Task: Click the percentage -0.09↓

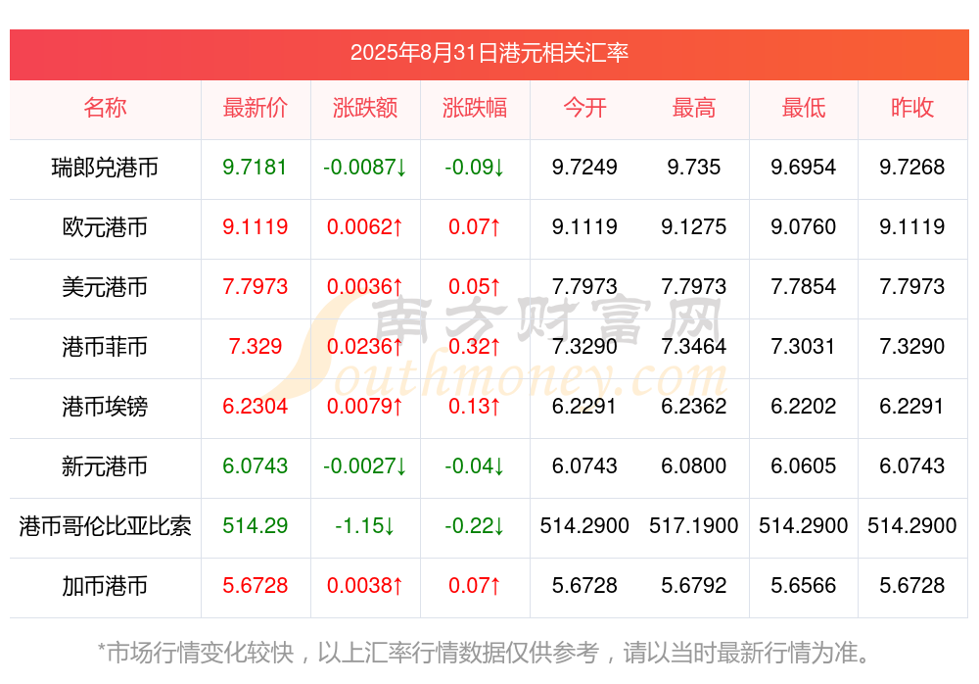Action: tap(475, 167)
